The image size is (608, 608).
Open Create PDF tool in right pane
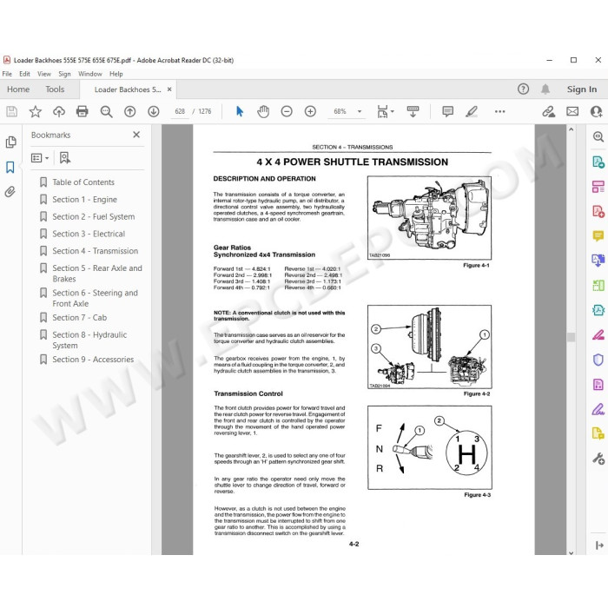pos(598,211)
